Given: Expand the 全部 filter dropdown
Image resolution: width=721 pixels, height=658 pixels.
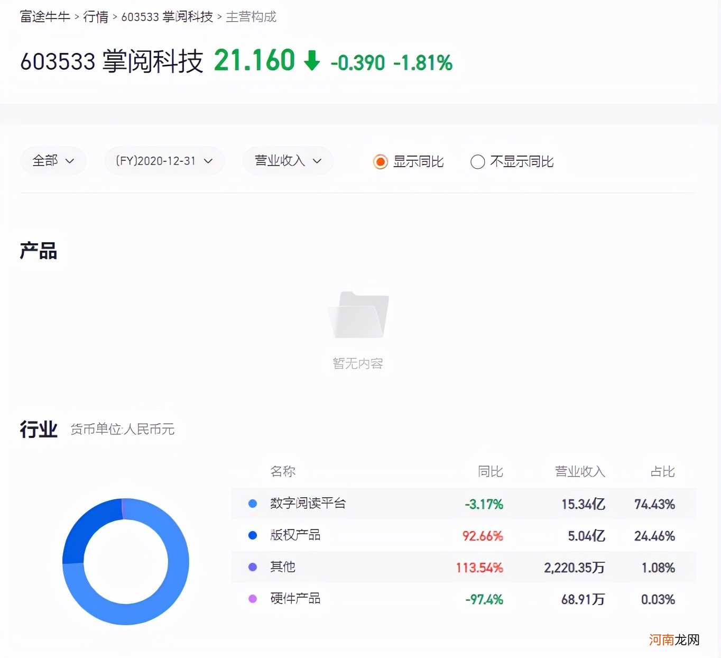Looking at the screenshot, I should (x=53, y=161).
